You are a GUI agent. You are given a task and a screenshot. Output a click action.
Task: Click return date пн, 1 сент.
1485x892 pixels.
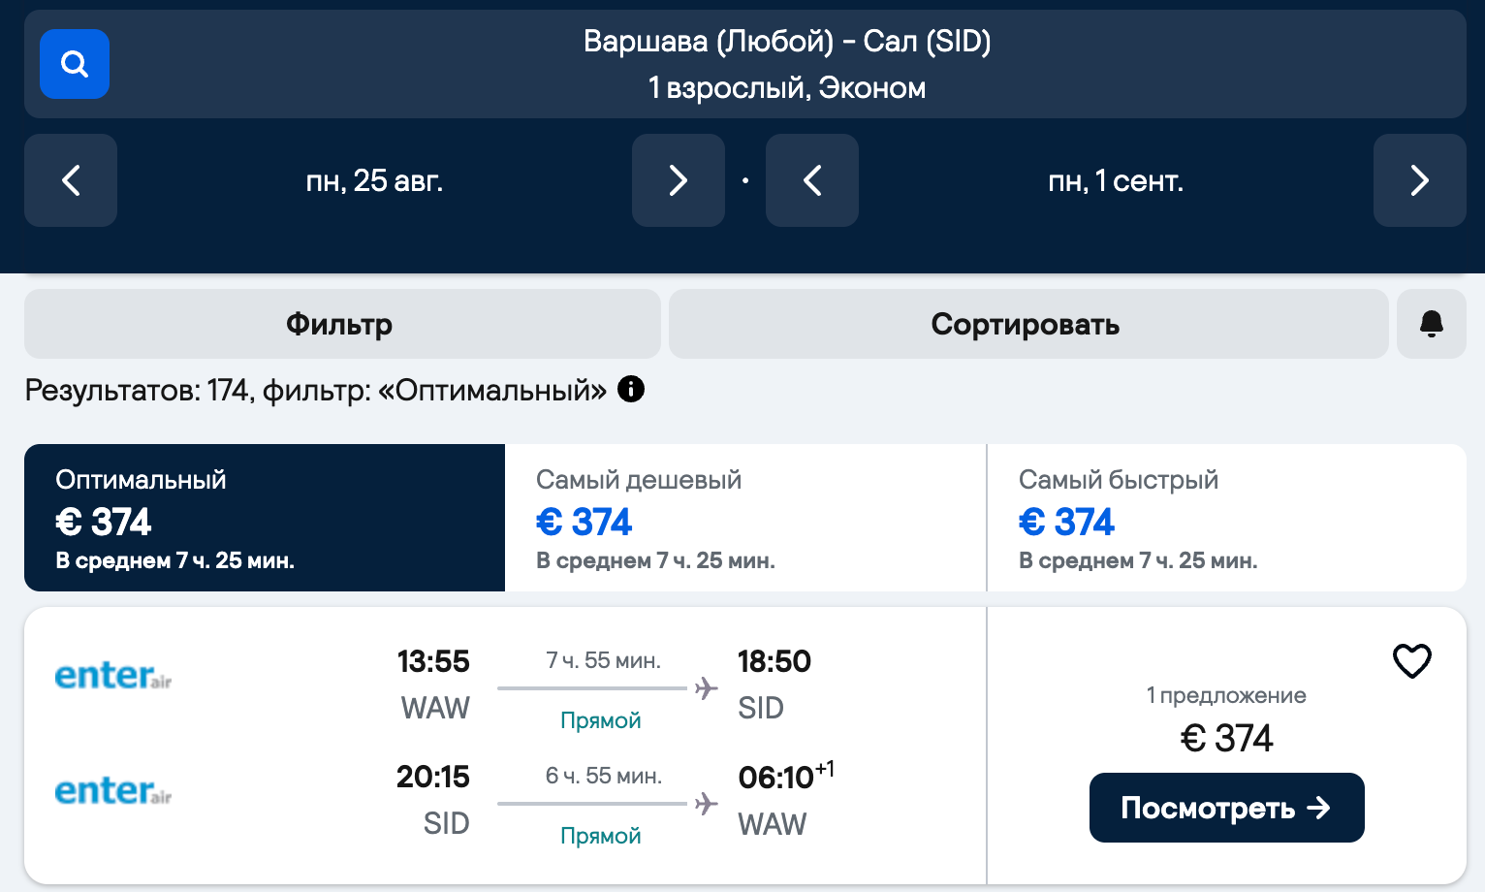(x=1116, y=180)
